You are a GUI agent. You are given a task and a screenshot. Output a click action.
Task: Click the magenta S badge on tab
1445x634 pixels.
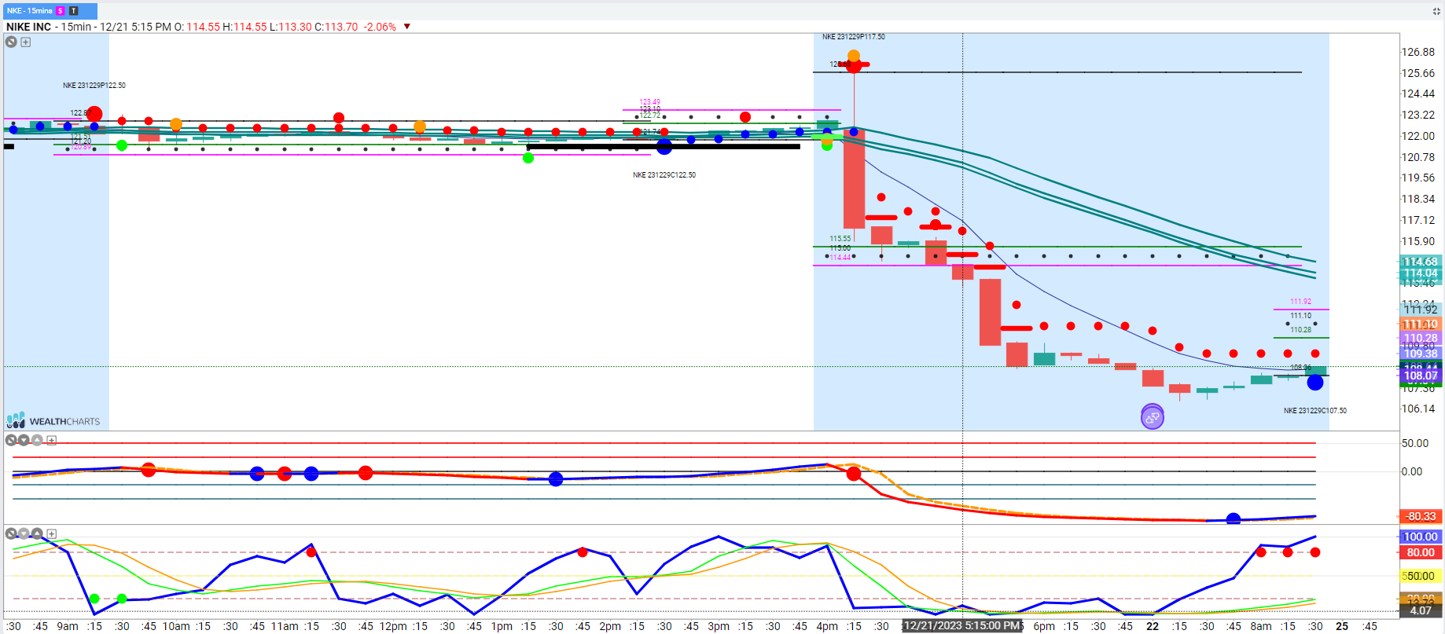click(x=61, y=11)
